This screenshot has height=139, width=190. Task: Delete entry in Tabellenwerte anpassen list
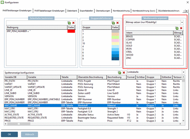tap(181, 28)
